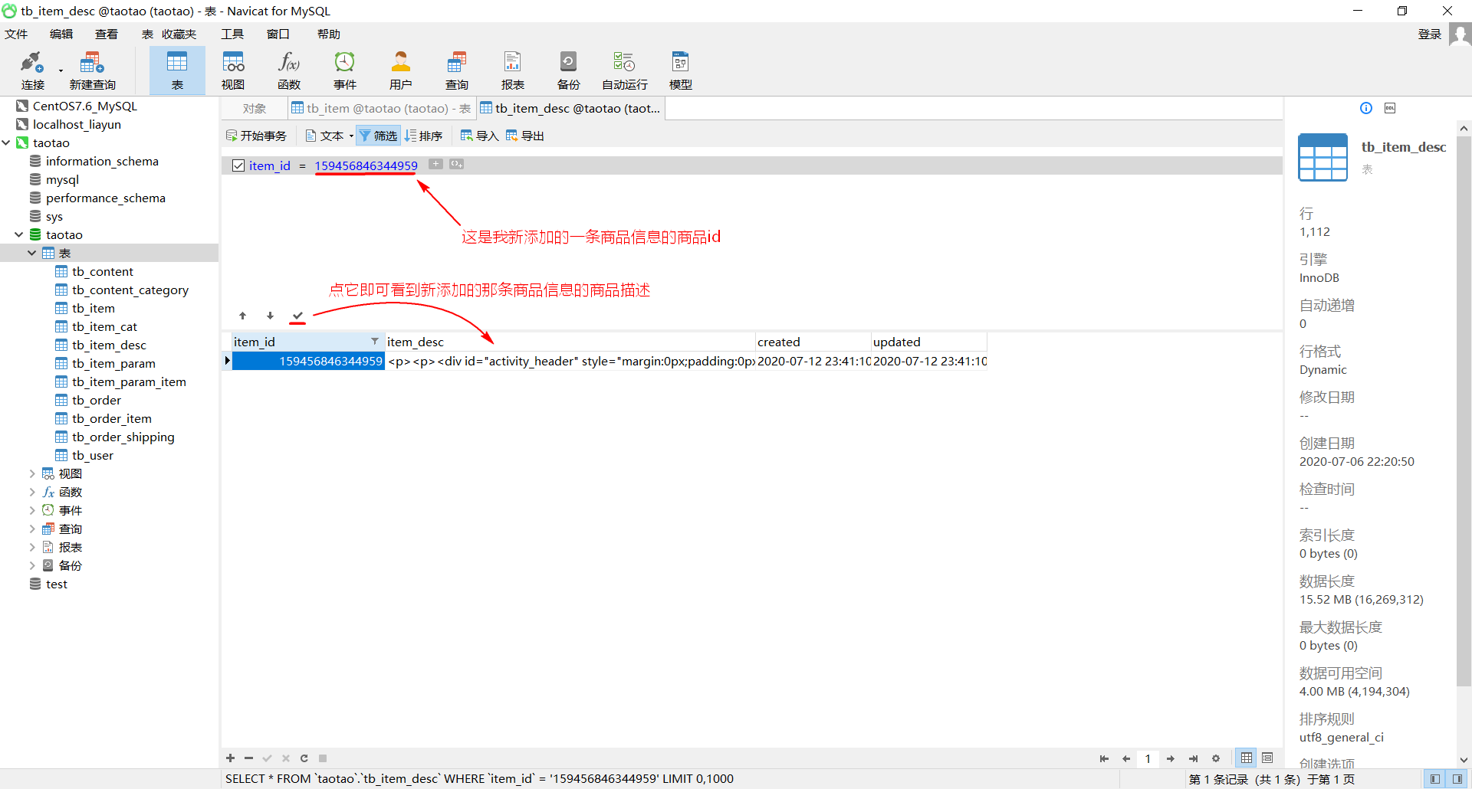1472x789 pixels.
Task: Click 开始事务 (Begin Transaction) button
Action: pos(256,136)
